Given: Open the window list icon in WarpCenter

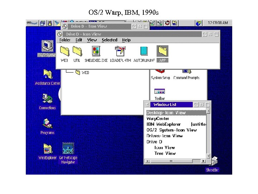Looking at the screenshot, I should pos(42,23).
